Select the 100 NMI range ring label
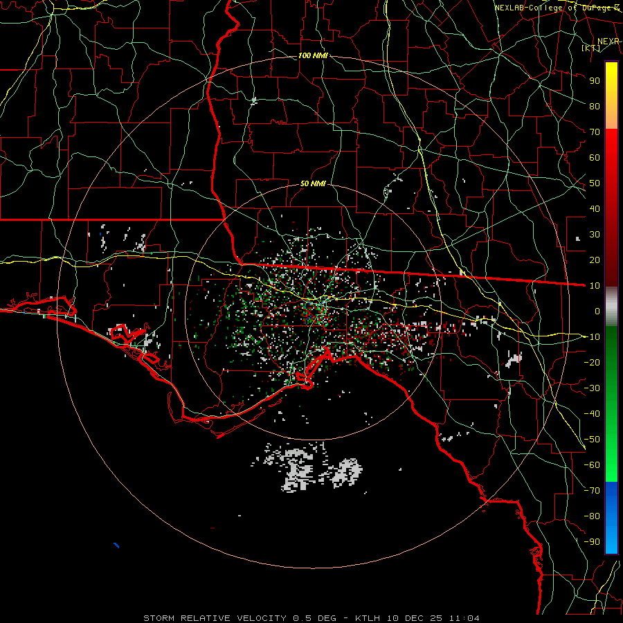 [x=313, y=55]
